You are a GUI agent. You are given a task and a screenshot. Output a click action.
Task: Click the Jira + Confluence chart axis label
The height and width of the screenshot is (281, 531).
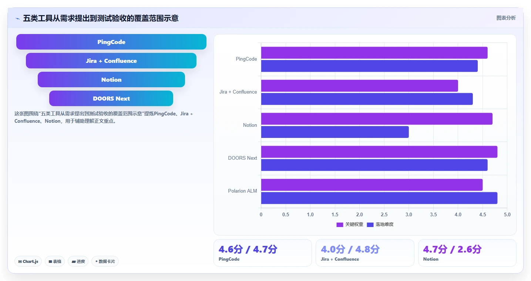pyautogui.click(x=238, y=92)
